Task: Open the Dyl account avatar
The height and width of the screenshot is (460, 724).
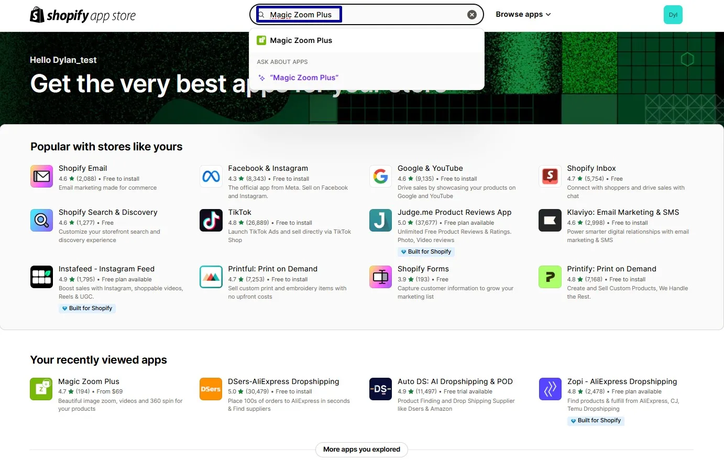Action: click(673, 15)
